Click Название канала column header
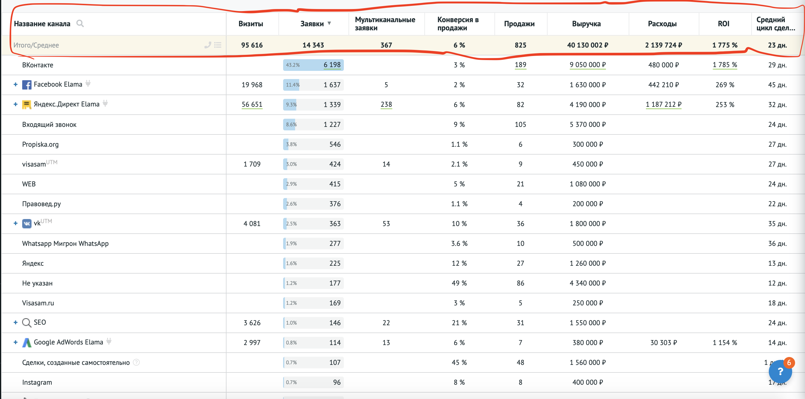 pyautogui.click(x=42, y=24)
